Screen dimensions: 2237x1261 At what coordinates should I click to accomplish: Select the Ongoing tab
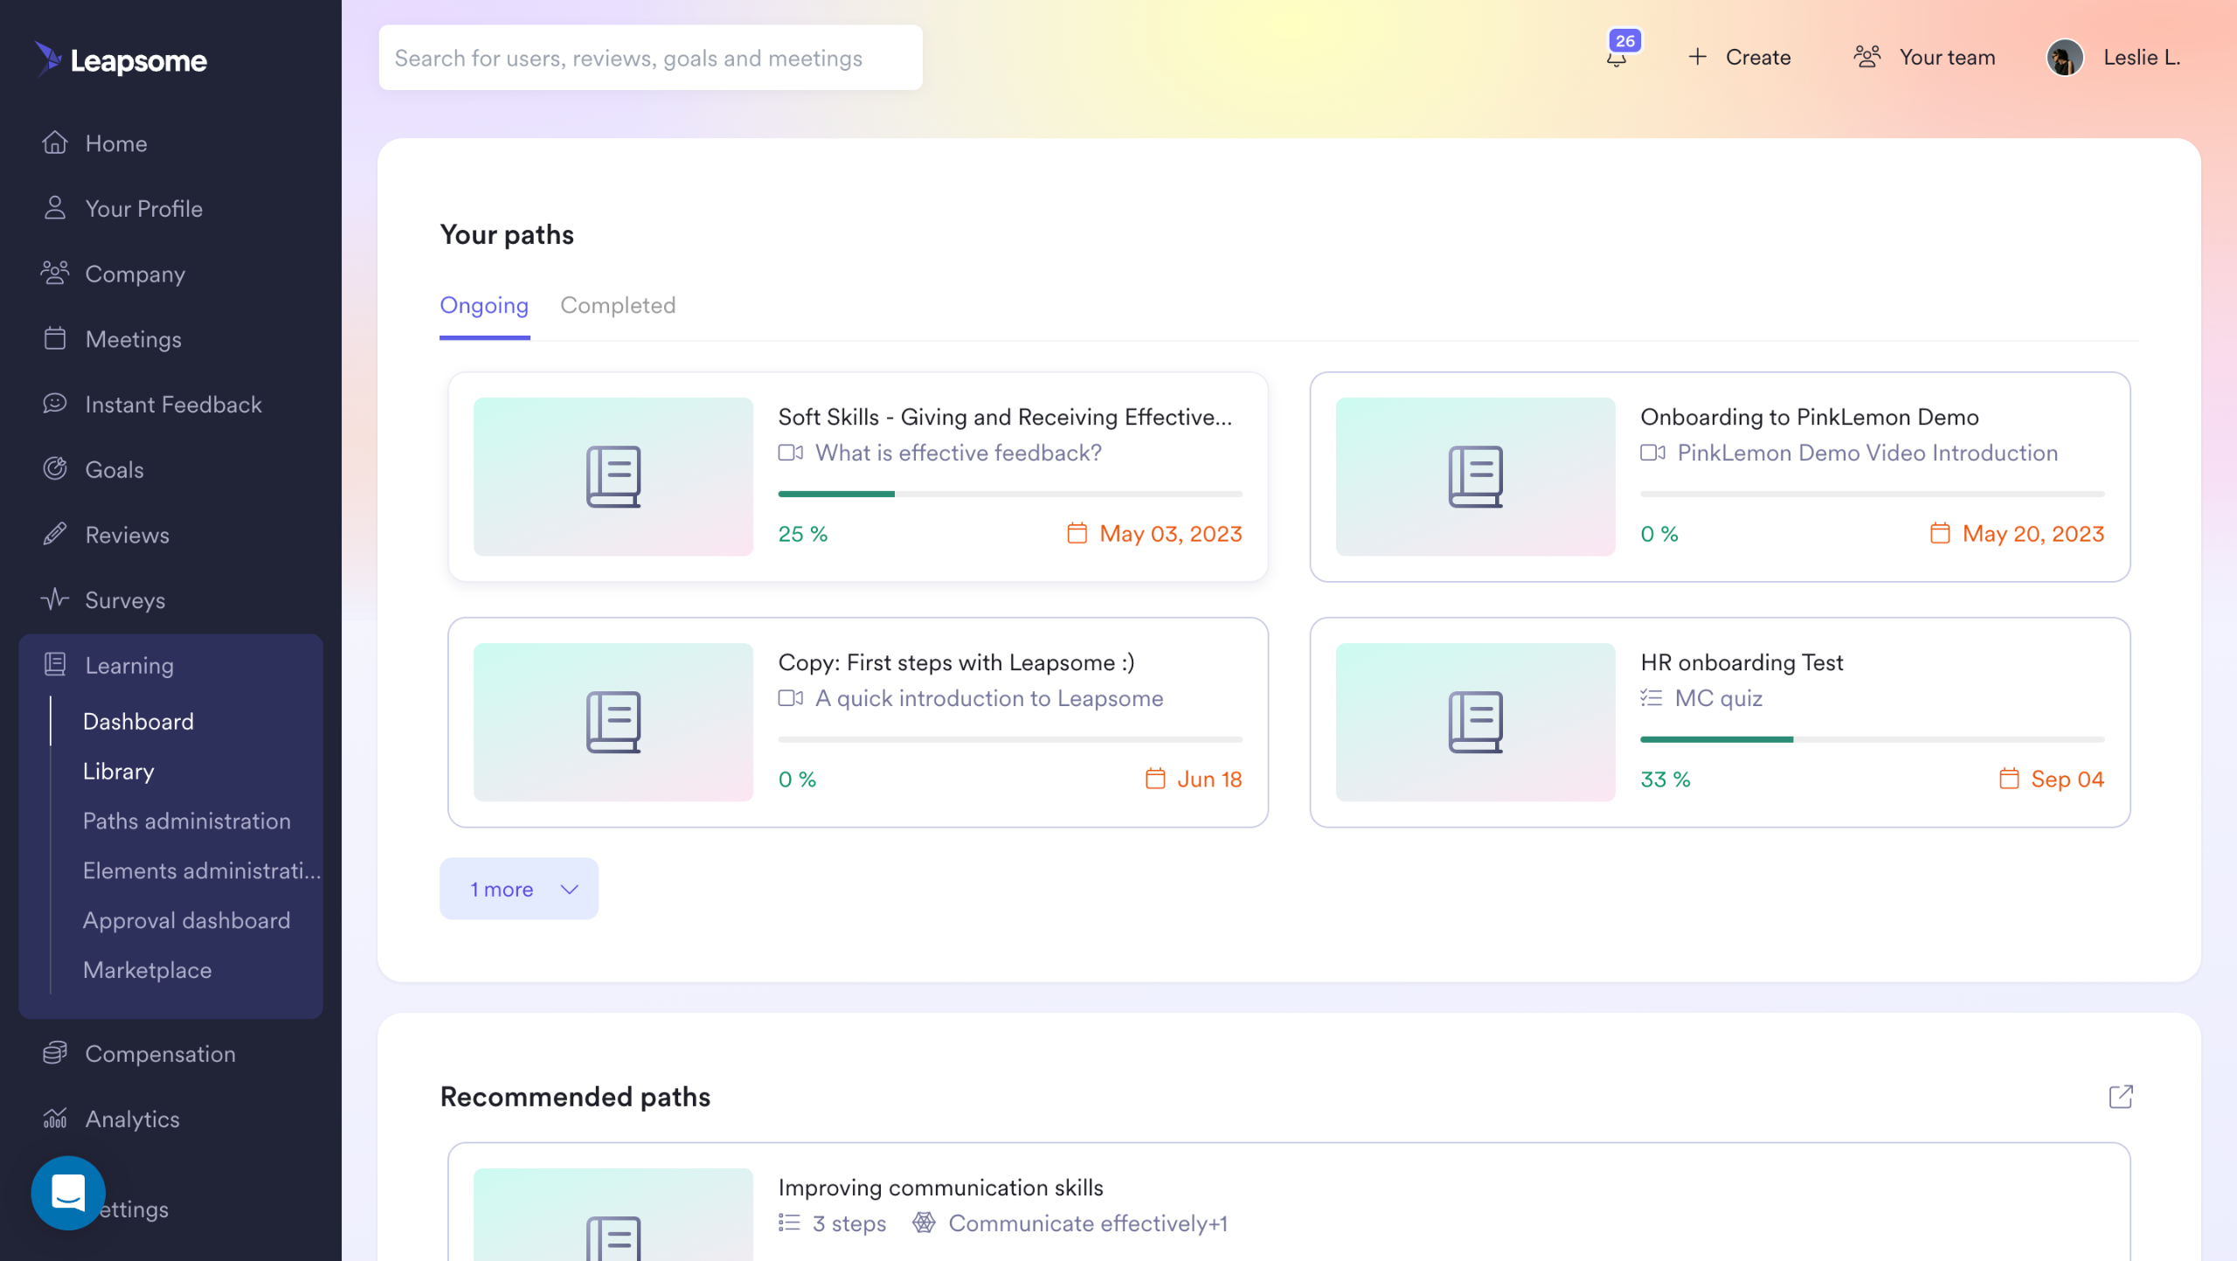pos(484,305)
